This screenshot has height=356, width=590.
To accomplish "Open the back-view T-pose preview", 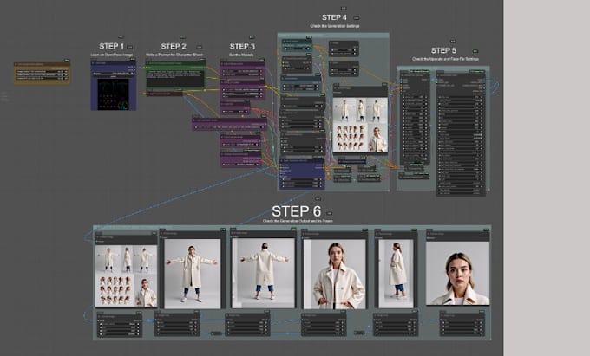I will (264, 274).
